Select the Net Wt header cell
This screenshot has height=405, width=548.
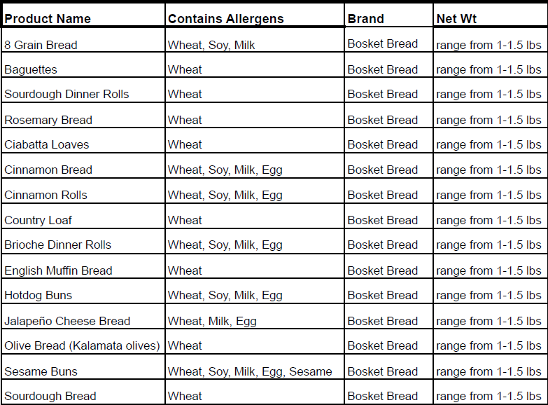456,19
